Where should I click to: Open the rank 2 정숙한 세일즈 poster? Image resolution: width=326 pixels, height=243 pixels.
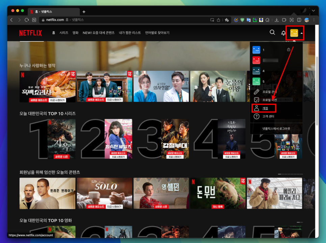118,139
